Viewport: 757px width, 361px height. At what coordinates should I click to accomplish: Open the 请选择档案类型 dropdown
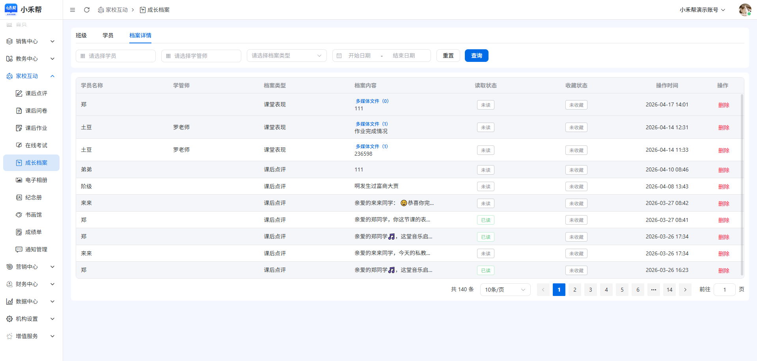click(287, 56)
